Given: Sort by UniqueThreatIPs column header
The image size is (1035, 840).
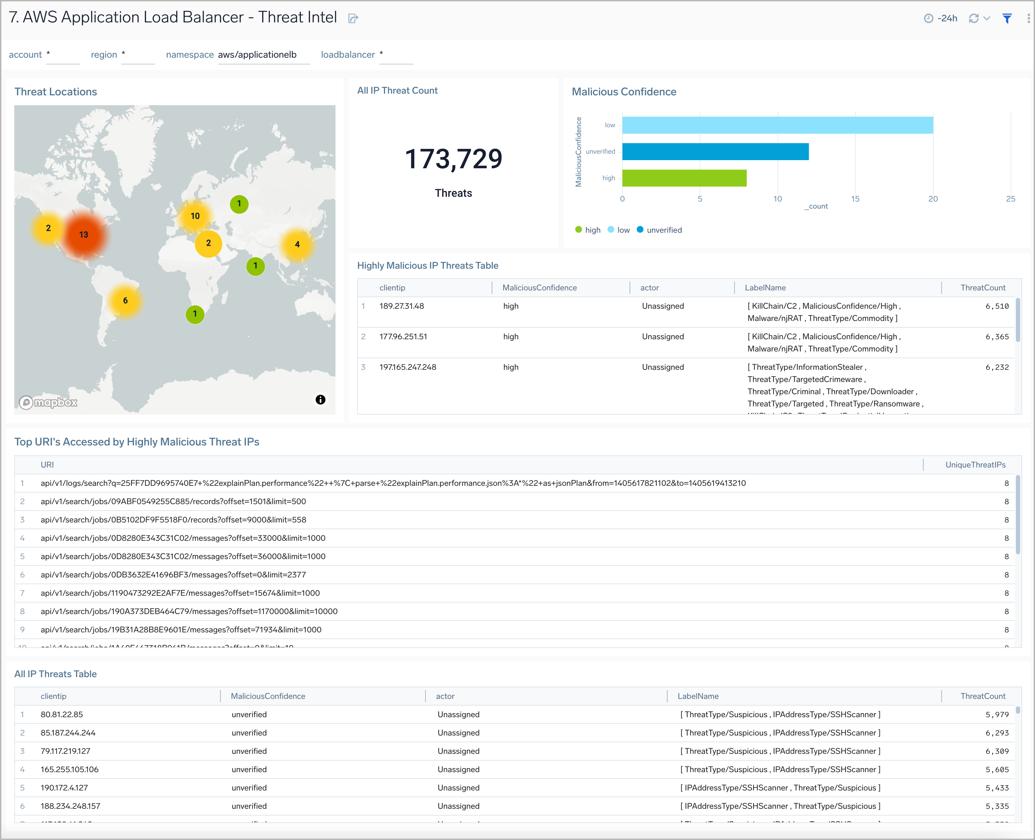Looking at the screenshot, I should [976, 464].
